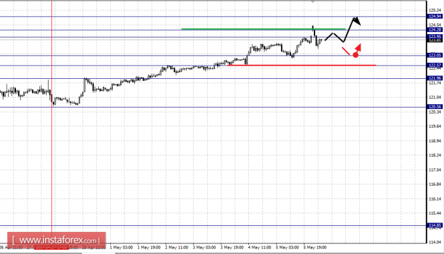Screen dimensions: 444x254
Task: Select the 123.05 price level label
Action: 435,55
